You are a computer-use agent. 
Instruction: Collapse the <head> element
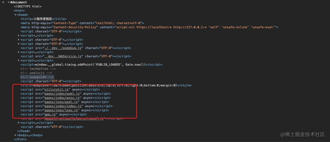pos(16,15)
